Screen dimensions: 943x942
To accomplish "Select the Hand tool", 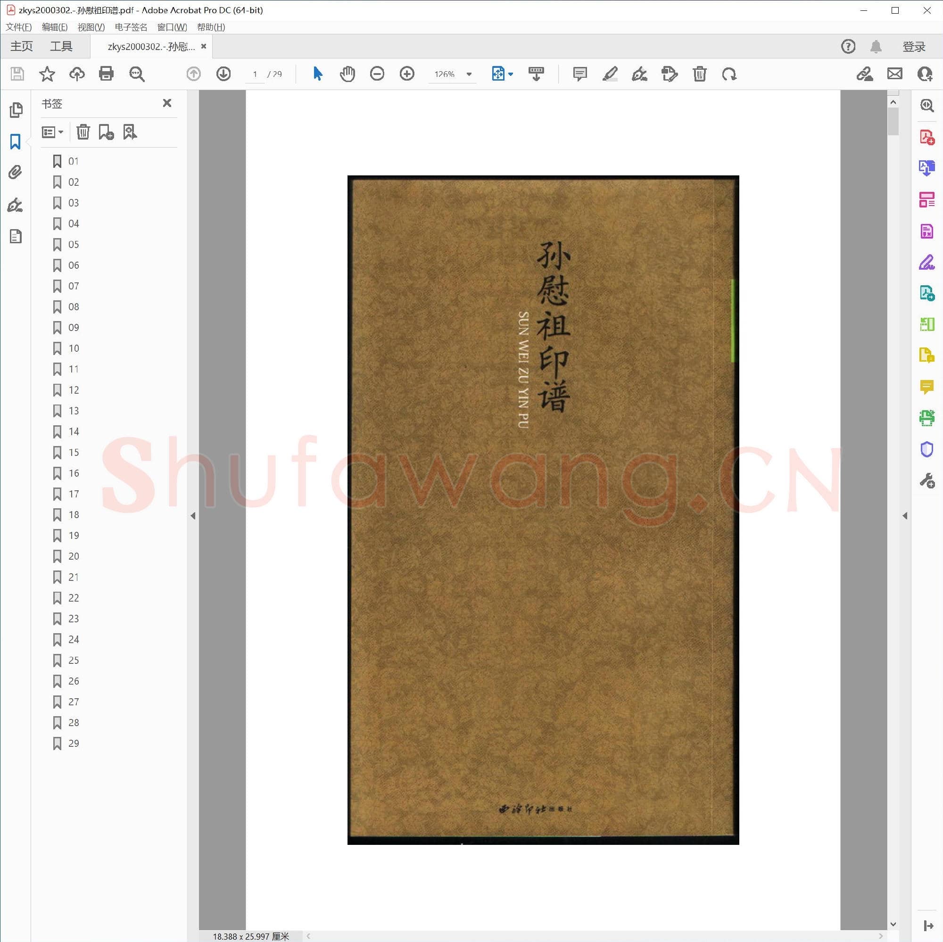I will pyautogui.click(x=347, y=74).
